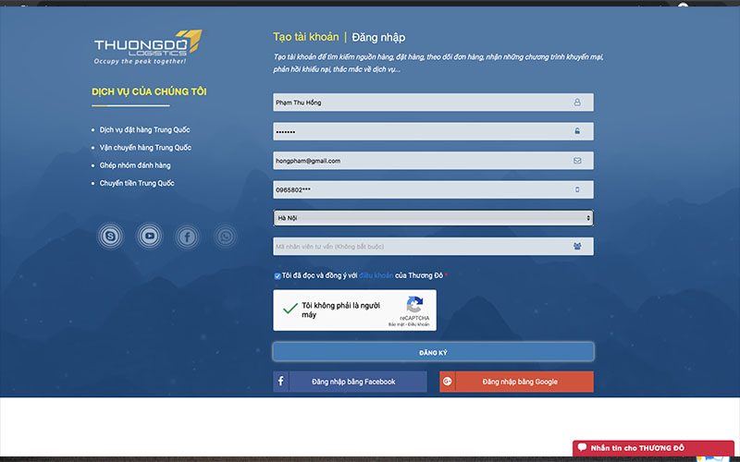This screenshot has height=462, width=740.
Task: Toggle the 'Tôi không phải là người máy' captcha
Action: click(290, 310)
